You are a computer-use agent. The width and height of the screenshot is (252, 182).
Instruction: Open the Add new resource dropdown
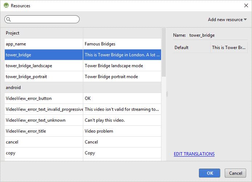[x=227, y=20]
